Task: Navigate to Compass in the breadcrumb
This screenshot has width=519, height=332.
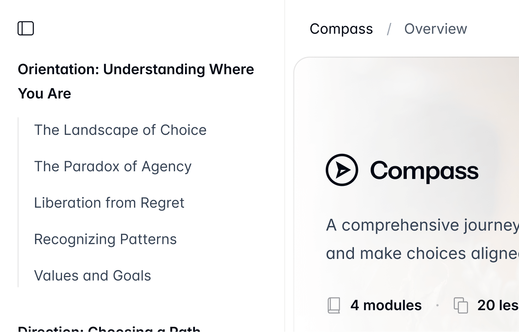Action: click(x=341, y=29)
